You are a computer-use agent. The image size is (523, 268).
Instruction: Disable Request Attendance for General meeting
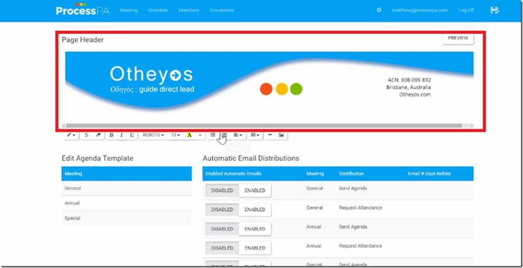coord(222,210)
